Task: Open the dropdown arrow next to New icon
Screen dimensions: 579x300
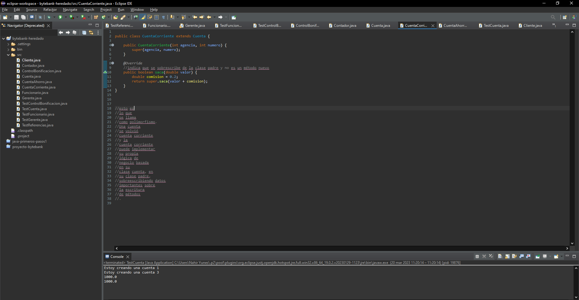Action: tap(11, 17)
